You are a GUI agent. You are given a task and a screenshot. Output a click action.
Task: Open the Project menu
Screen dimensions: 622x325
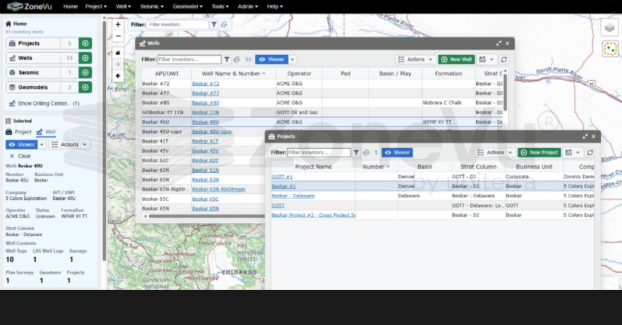(x=96, y=6)
